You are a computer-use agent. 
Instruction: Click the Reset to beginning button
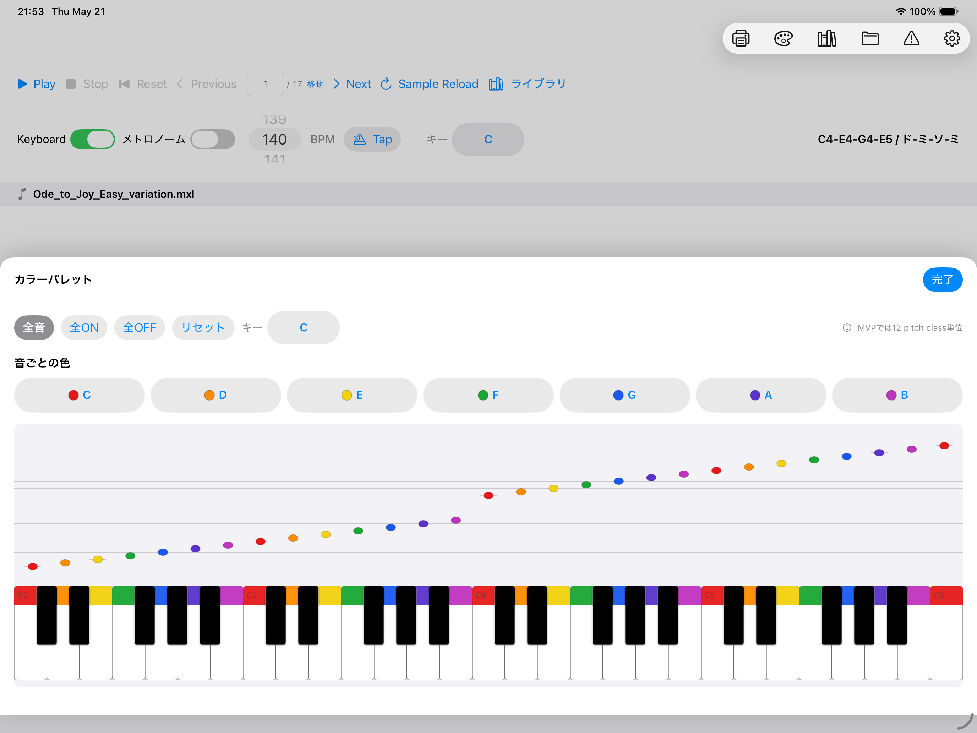143,84
